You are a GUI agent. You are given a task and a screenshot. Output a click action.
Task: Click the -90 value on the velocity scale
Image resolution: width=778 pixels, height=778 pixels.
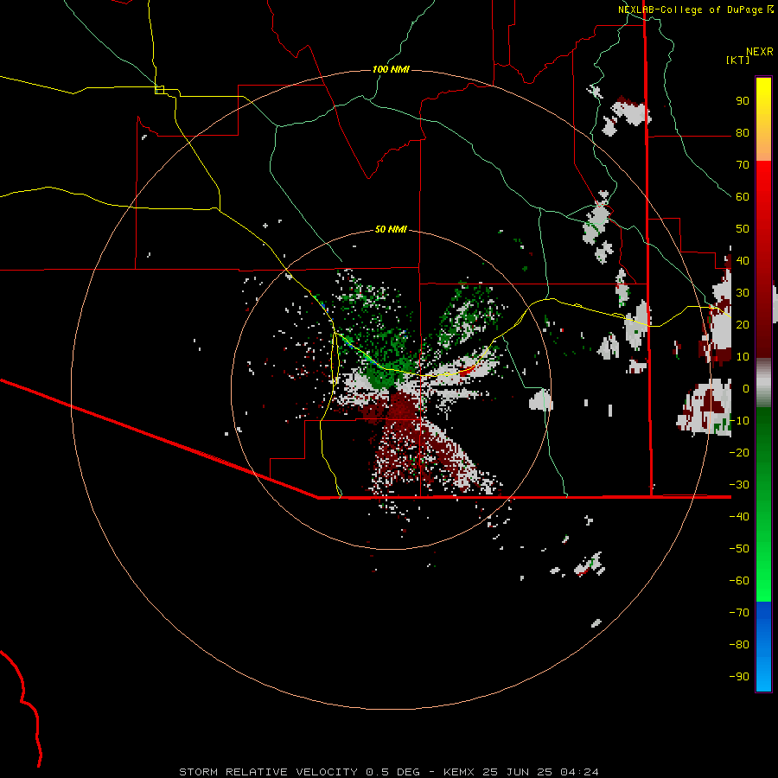[x=739, y=677]
